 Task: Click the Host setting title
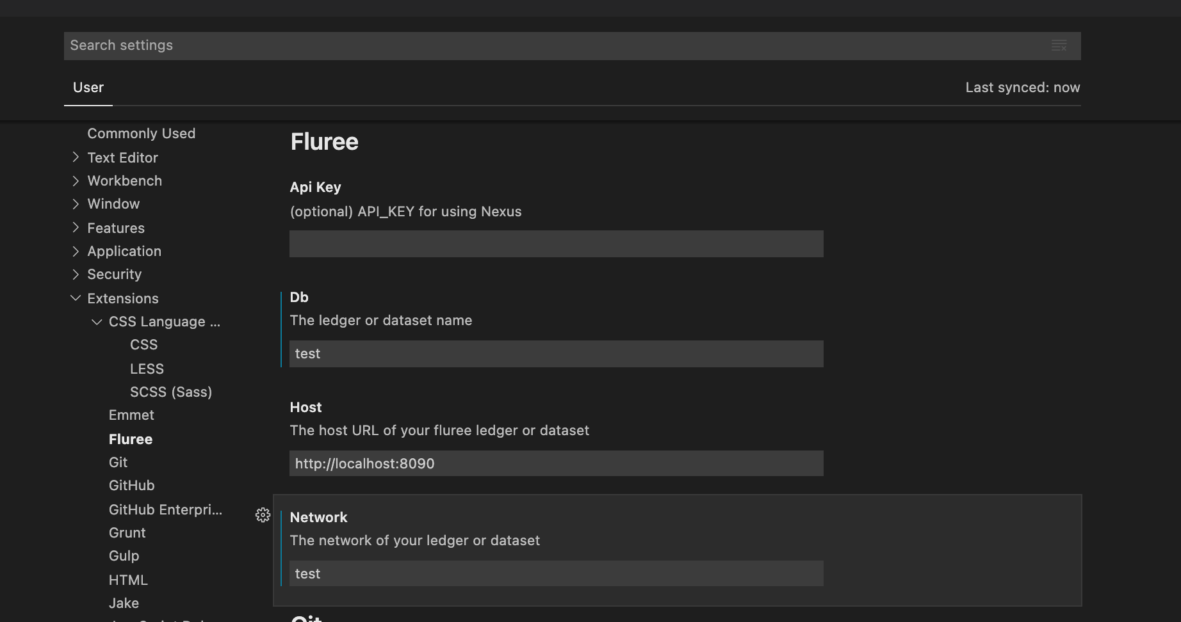click(305, 407)
